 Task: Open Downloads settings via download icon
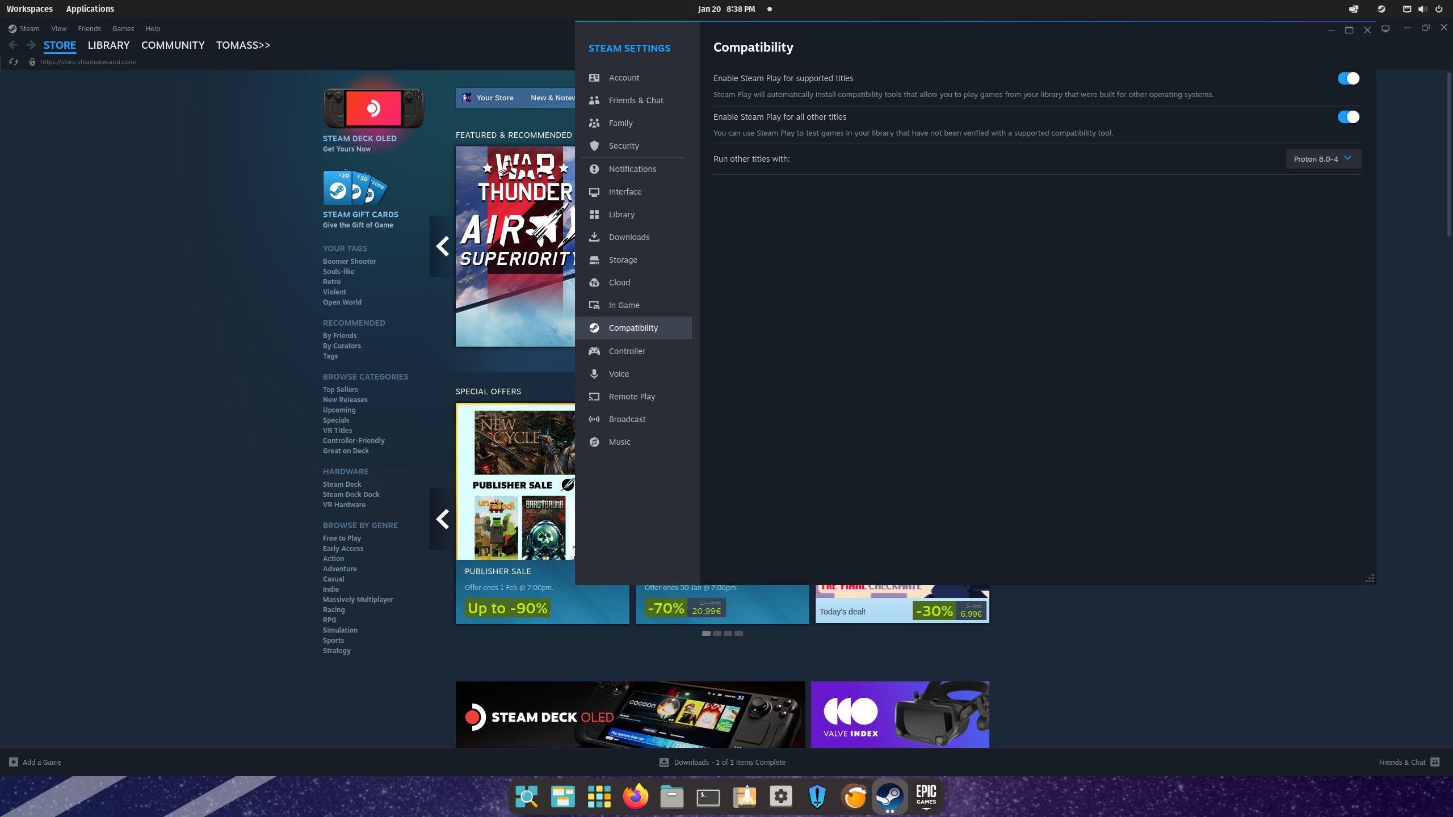(x=594, y=237)
